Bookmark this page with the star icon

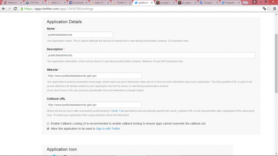tap(269, 8)
